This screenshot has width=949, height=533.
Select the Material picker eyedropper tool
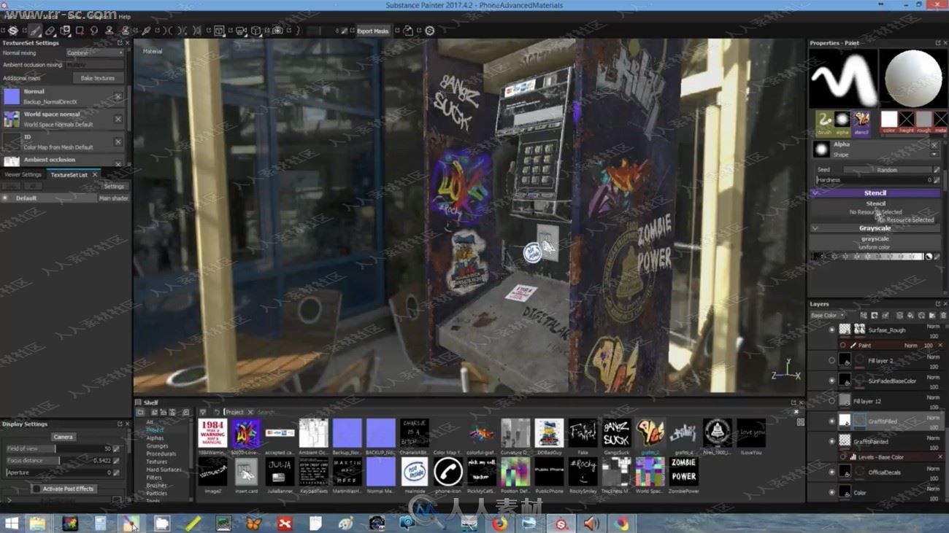146,31
